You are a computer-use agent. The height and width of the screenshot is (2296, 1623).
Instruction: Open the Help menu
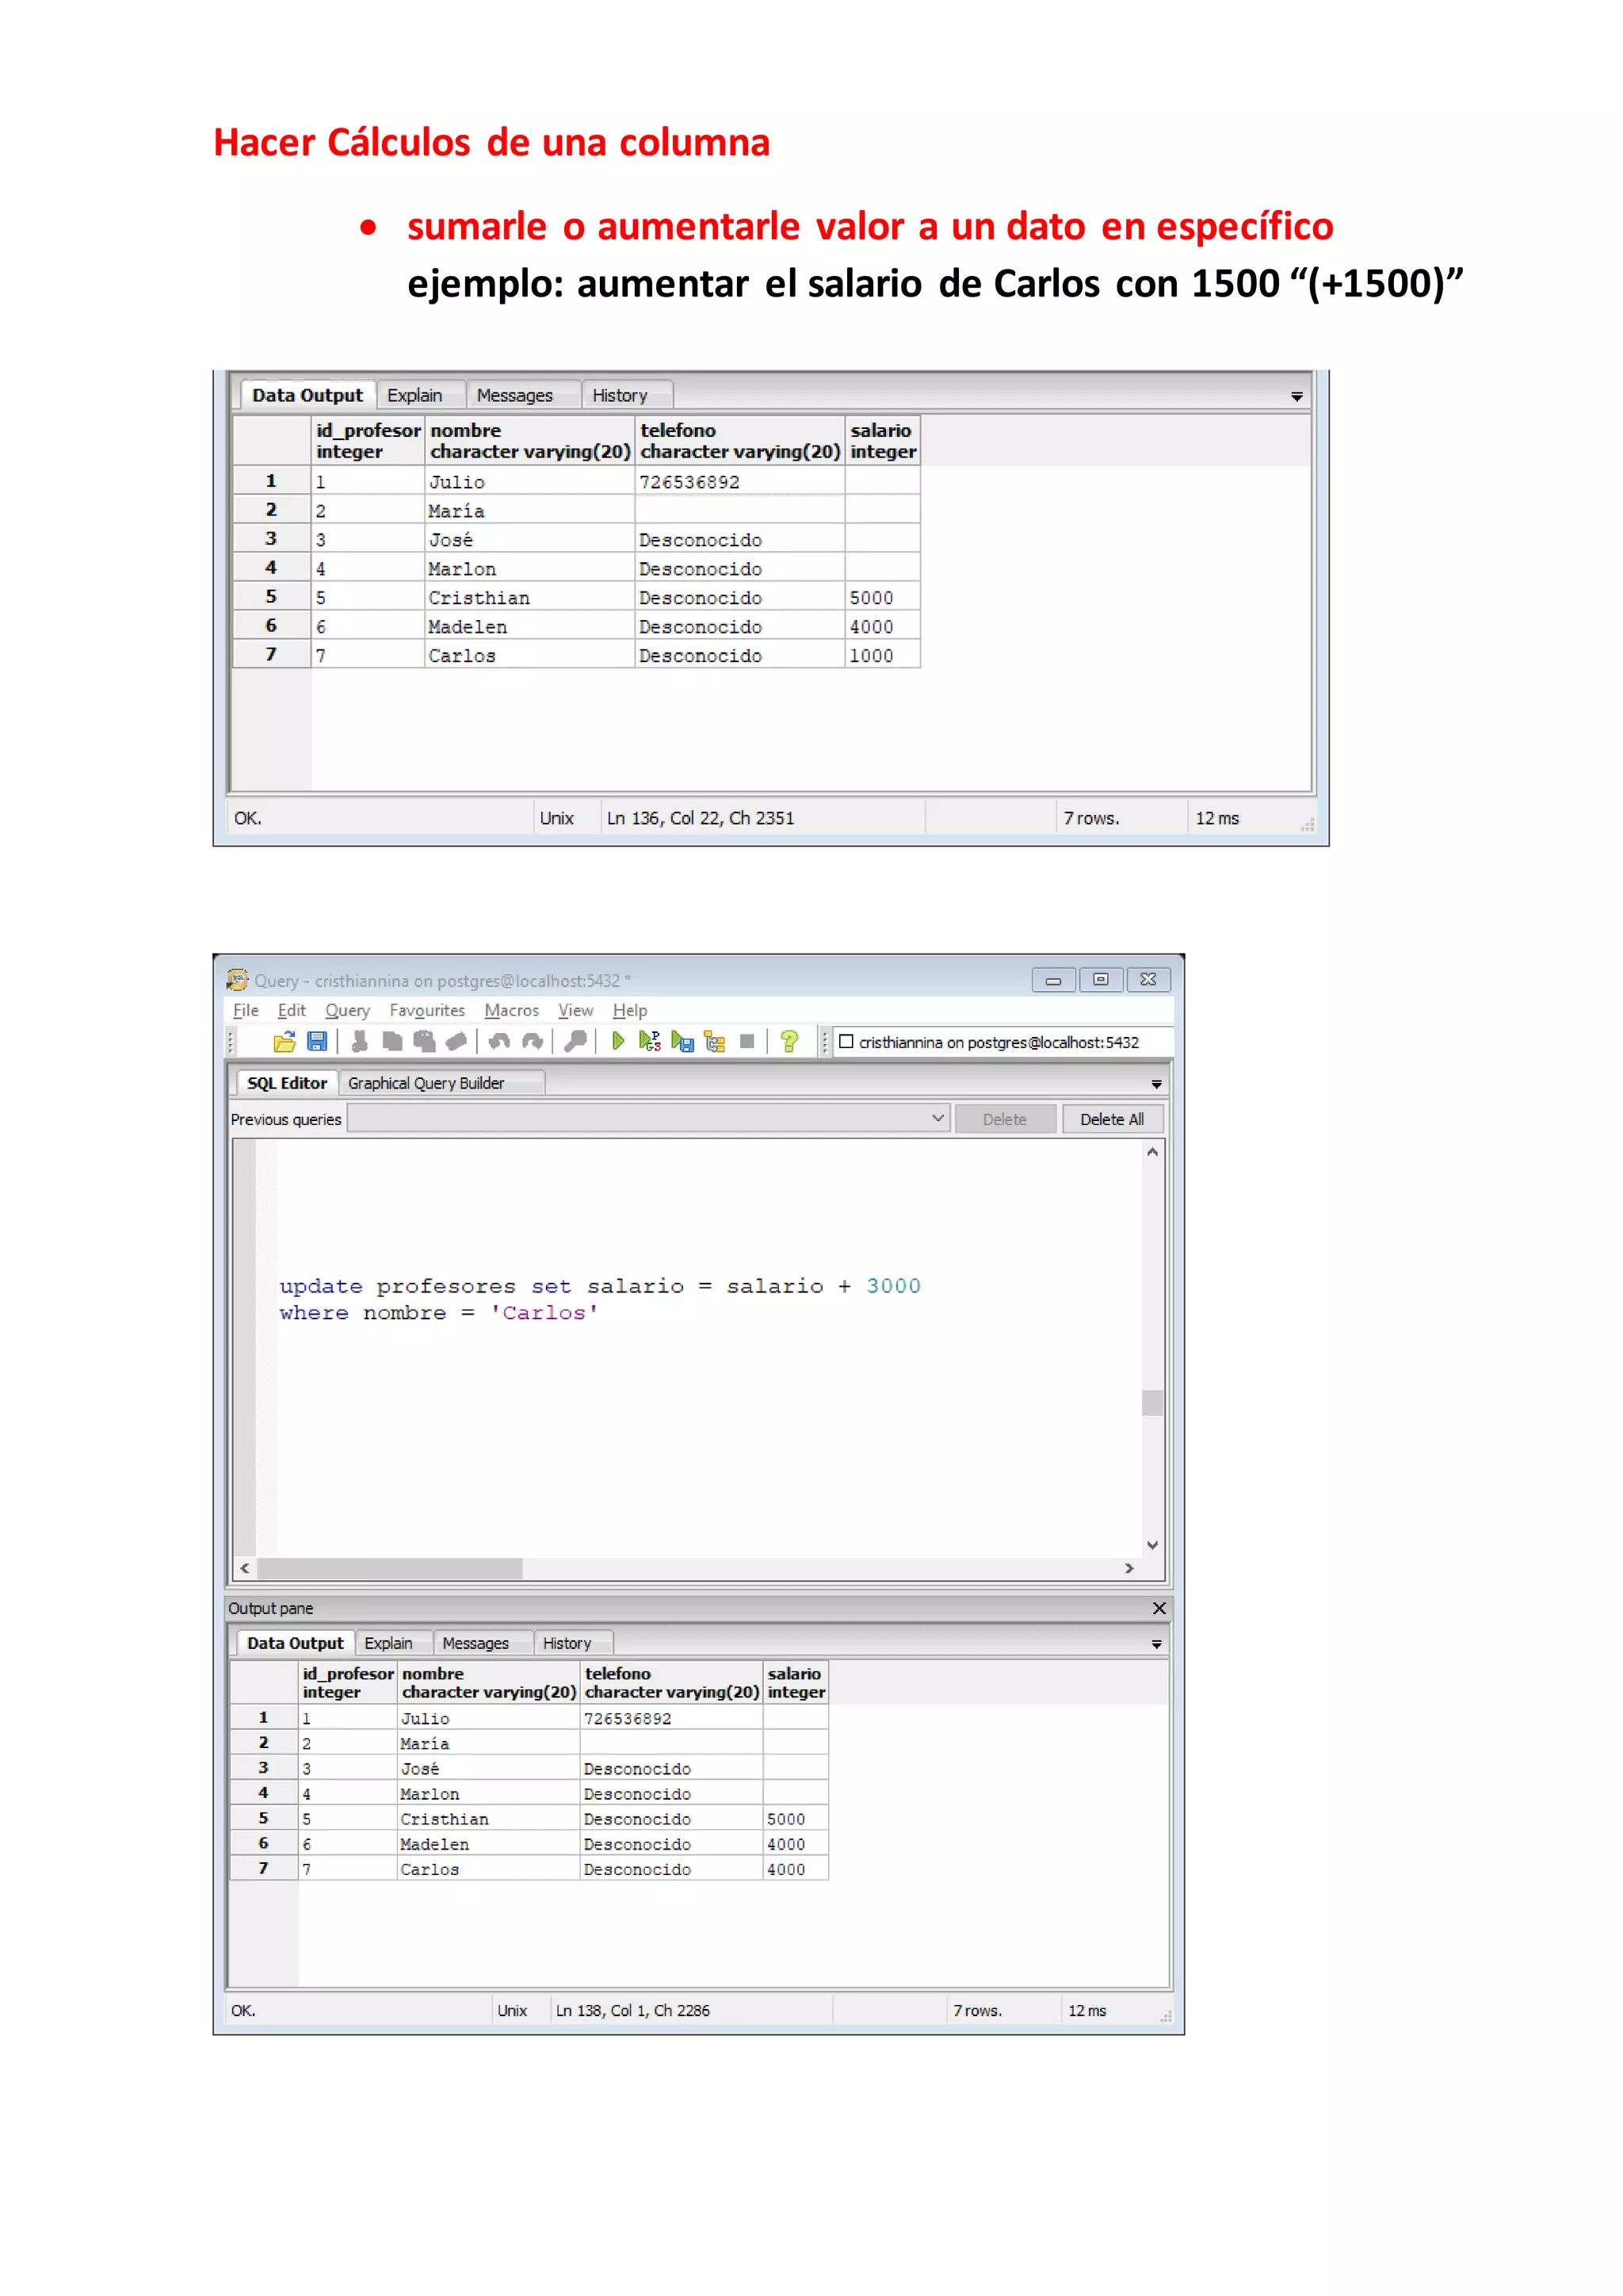click(631, 1010)
